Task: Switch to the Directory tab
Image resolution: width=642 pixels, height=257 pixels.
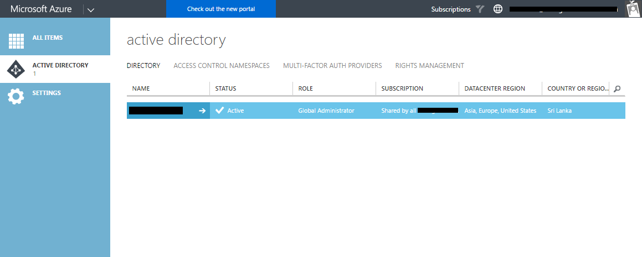Action: click(143, 65)
